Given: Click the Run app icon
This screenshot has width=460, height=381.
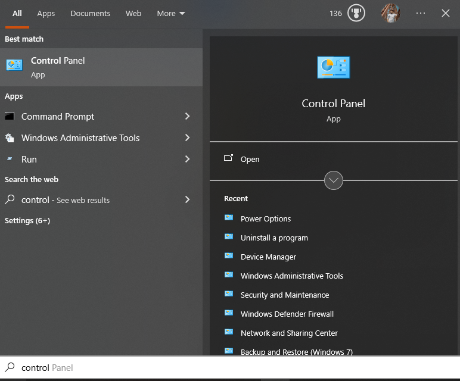Looking at the screenshot, I should pyautogui.click(x=10, y=159).
